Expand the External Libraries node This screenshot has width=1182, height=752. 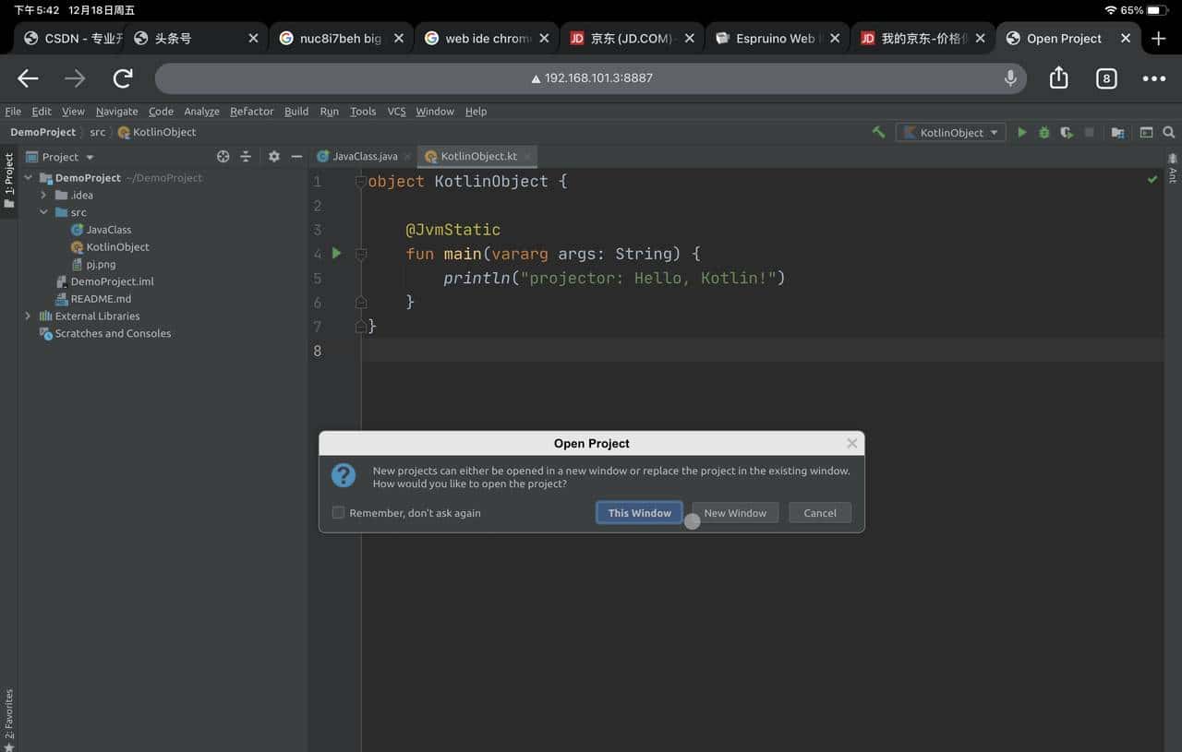29,316
